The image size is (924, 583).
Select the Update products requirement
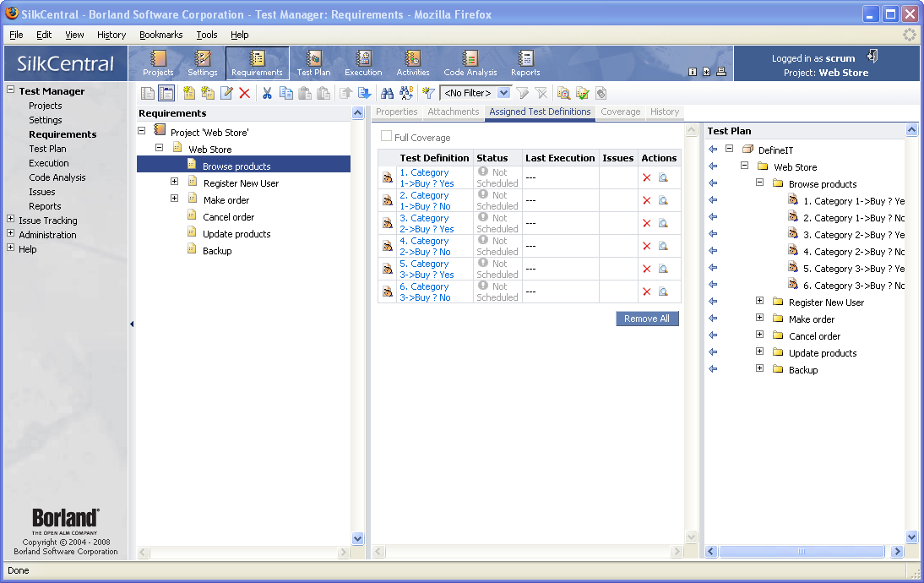236,234
